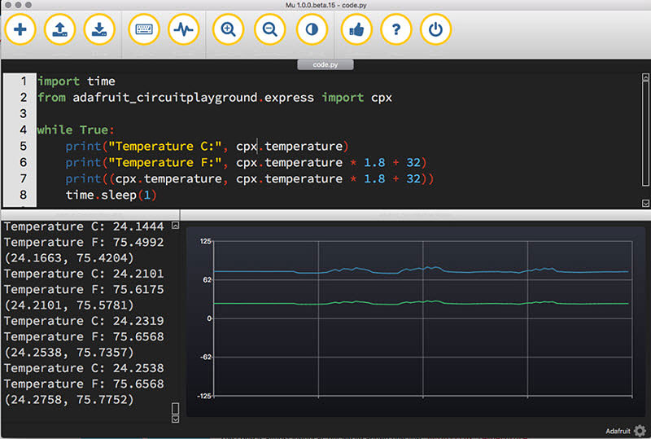
Task: Place cursor on the time.sleep(1) line
Action: pos(111,195)
